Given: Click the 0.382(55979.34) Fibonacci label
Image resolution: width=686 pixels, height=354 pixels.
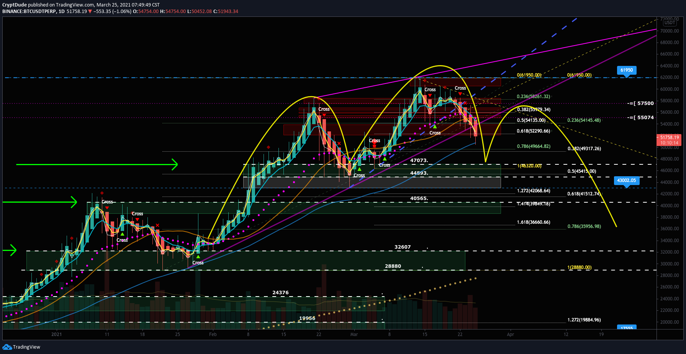Looking at the screenshot, I should [x=534, y=110].
